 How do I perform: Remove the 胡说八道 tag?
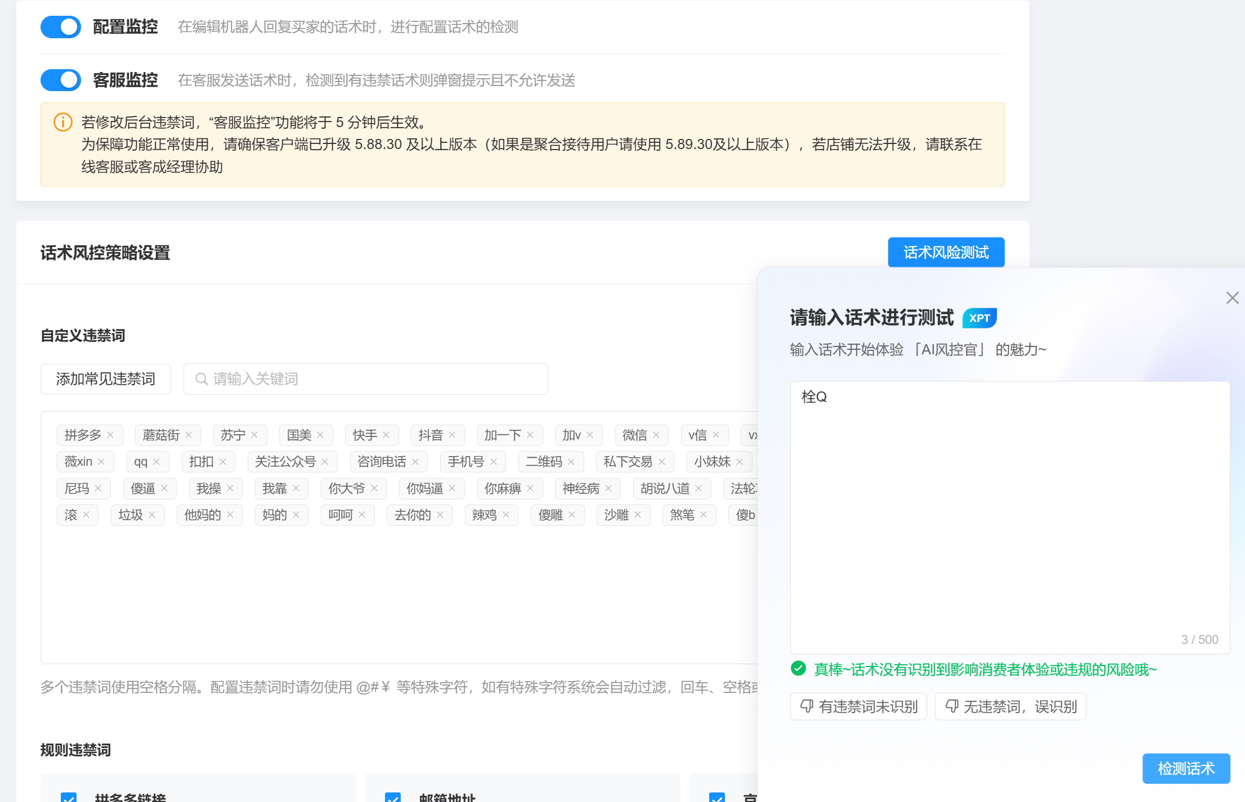[x=698, y=488]
